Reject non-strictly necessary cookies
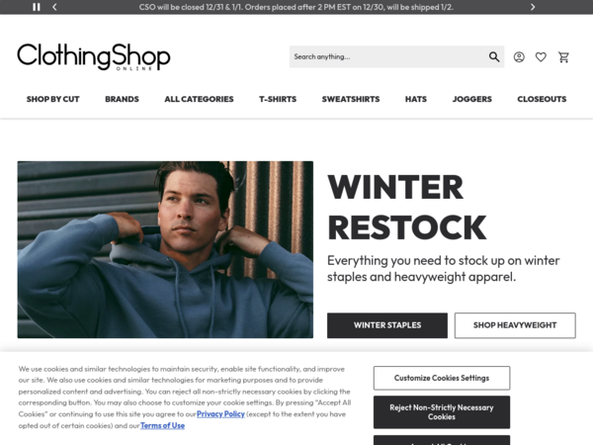The image size is (593, 445). [442, 412]
